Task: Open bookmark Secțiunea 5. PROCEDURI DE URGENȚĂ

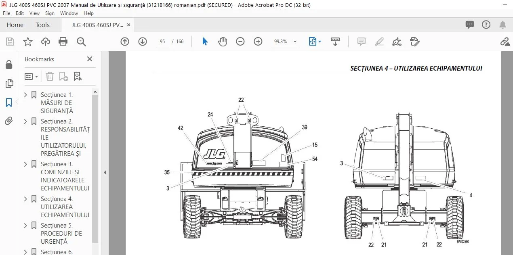Action: [x=61, y=234]
